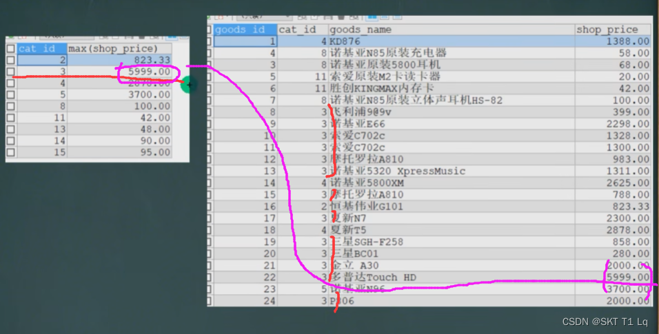Click the green cursor marker beside 5999.00

[x=188, y=85]
